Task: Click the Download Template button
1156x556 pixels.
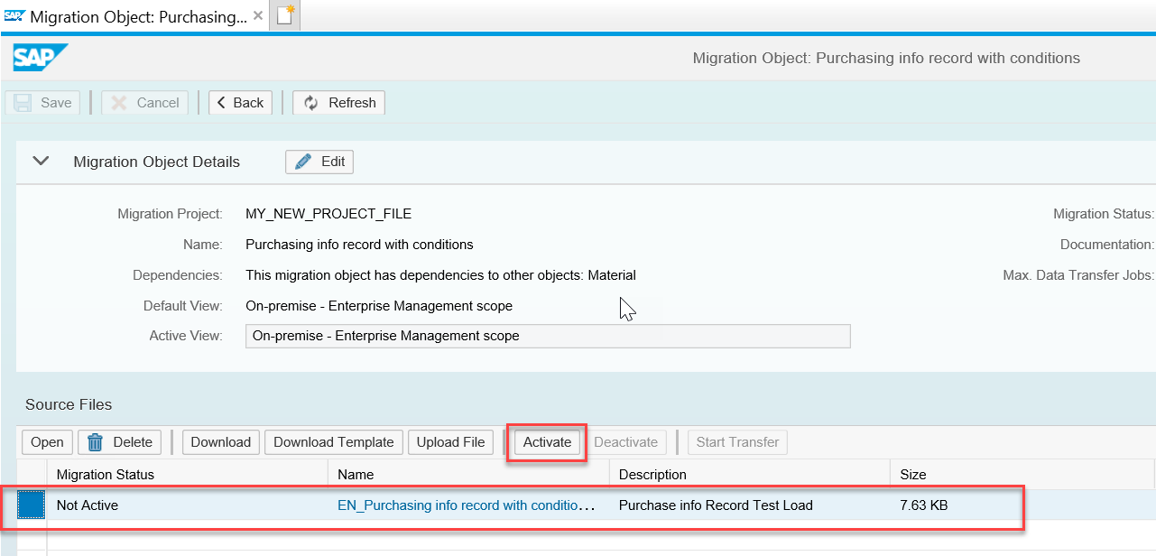Action: (x=334, y=442)
